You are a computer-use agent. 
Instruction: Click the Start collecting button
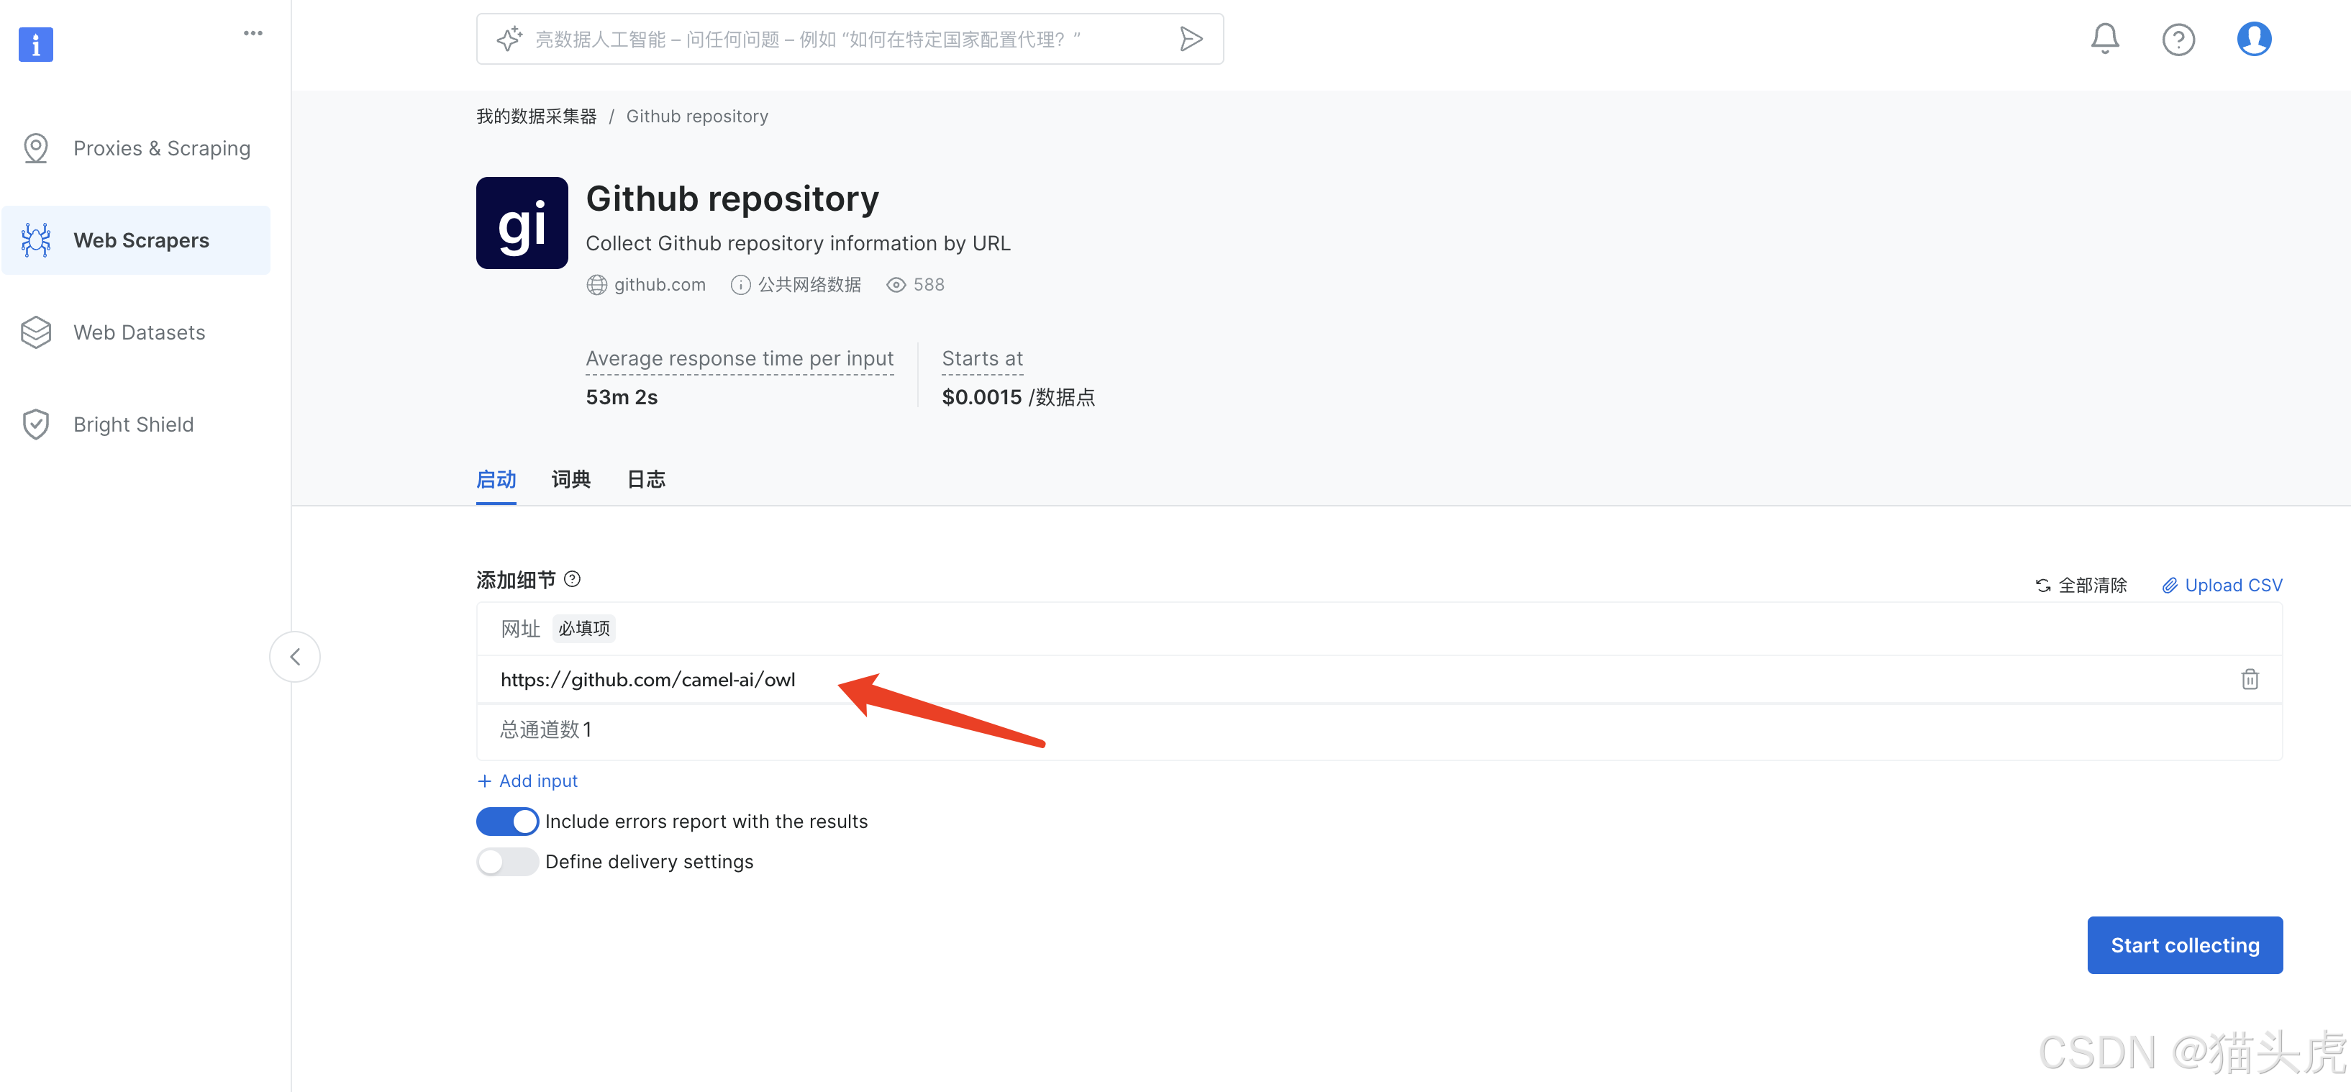click(x=2185, y=945)
